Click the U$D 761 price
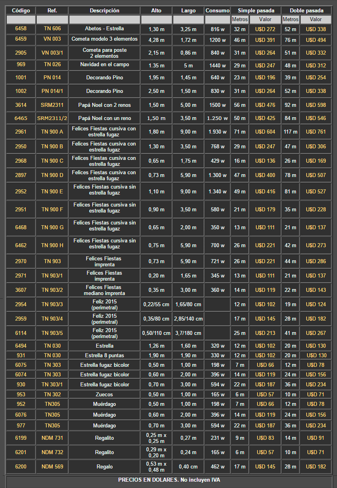 (315, 132)
